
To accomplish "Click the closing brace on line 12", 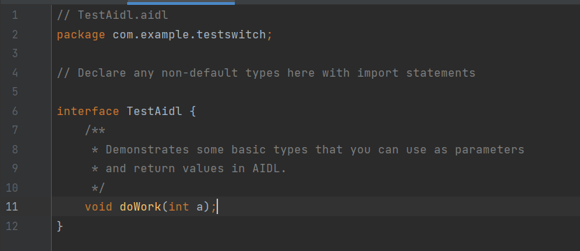I will pos(60,226).
